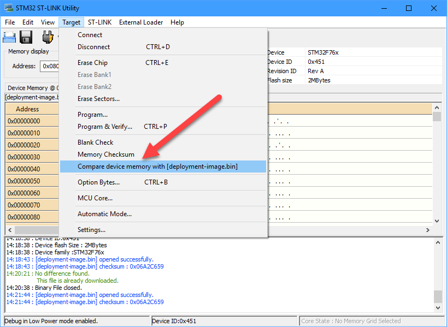Choose Connect from the Target menu
This screenshot has width=447, height=327.
coord(163,35)
